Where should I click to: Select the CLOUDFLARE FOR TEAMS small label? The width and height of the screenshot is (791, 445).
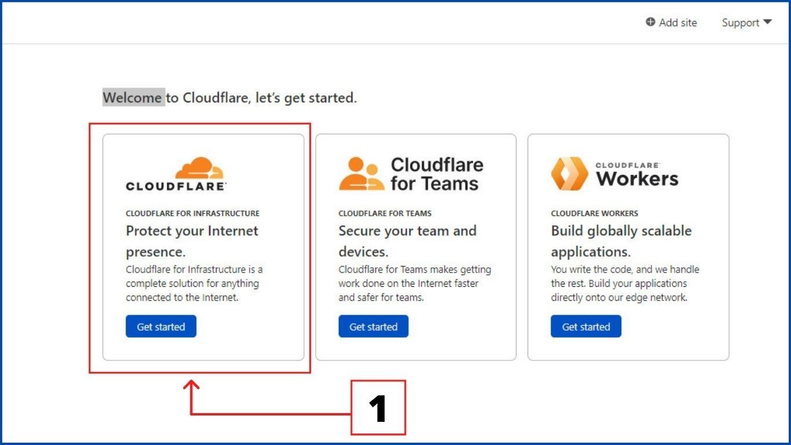(x=384, y=213)
